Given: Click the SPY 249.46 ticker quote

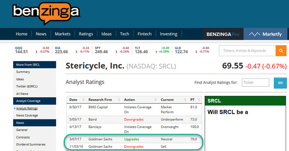Looking at the screenshot, I should coord(112,50).
